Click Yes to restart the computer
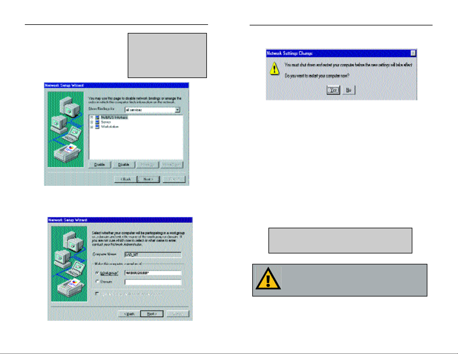 coord(333,90)
